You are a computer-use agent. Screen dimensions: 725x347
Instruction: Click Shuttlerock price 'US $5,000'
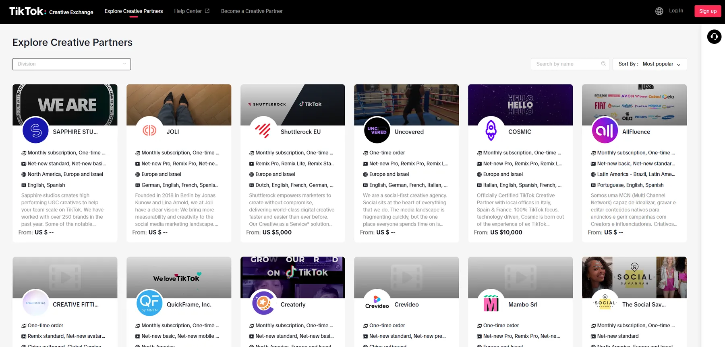point(277,232)
